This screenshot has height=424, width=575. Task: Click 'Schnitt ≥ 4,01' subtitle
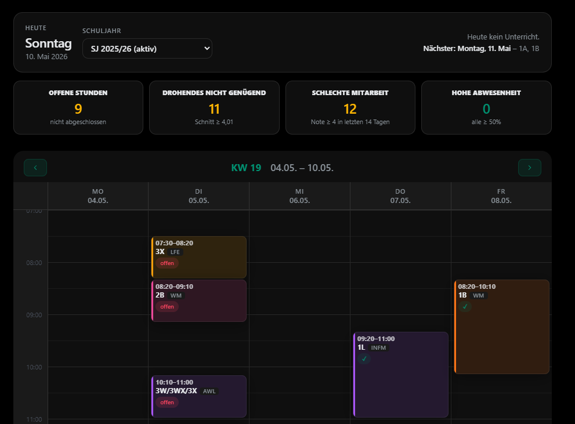pos(214,122)
